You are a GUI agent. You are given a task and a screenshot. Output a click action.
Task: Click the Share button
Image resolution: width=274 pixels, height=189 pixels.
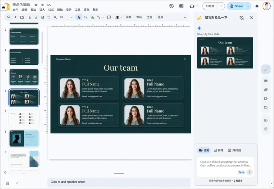coord(236,6)
